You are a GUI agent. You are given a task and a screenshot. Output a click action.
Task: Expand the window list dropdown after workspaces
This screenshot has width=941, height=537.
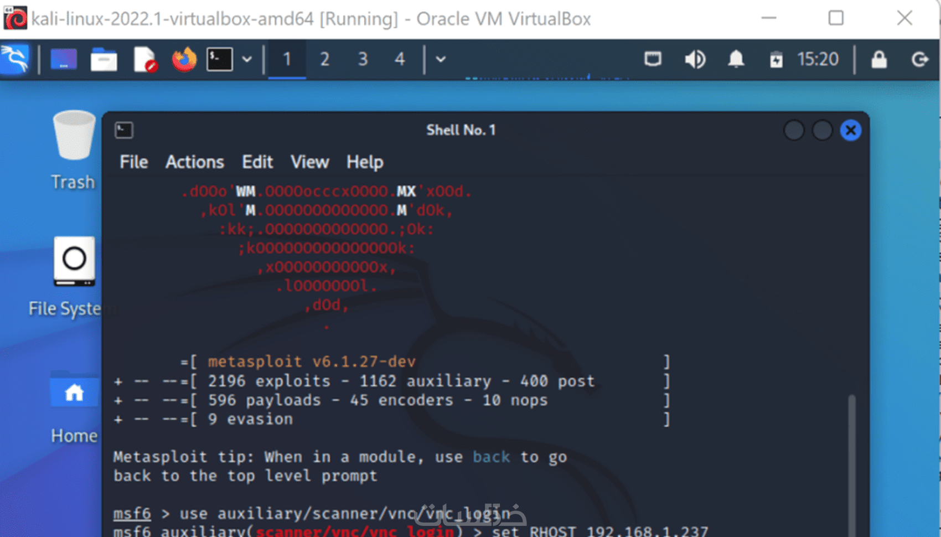441,59
